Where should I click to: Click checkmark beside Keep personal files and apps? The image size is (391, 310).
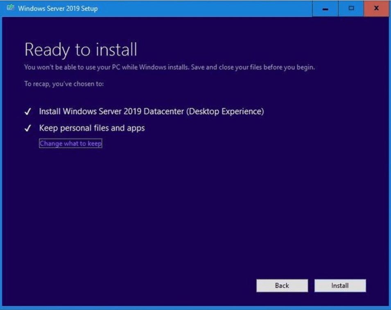click(x=28, y=129)
